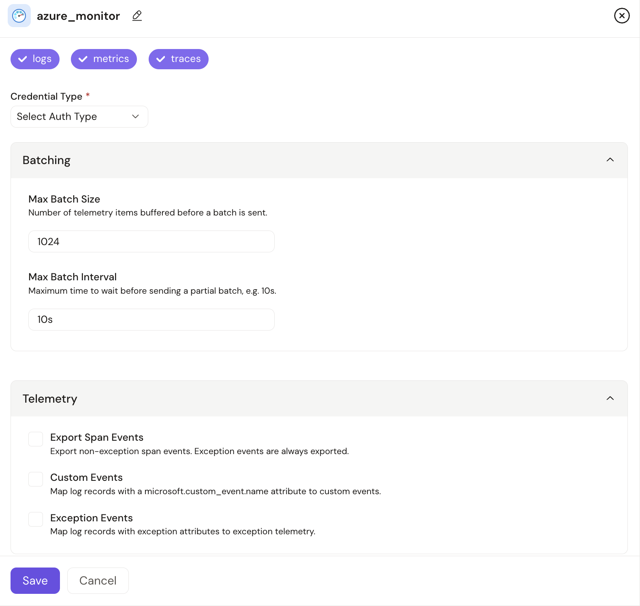Click the Max Batch Interval label
Image resolution: width=640 pixels, height=606 pixels.
pos(73,277)
